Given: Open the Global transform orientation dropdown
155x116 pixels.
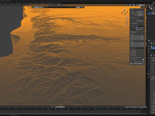Looking at the screenshot, I should click(x=52, y=5).
